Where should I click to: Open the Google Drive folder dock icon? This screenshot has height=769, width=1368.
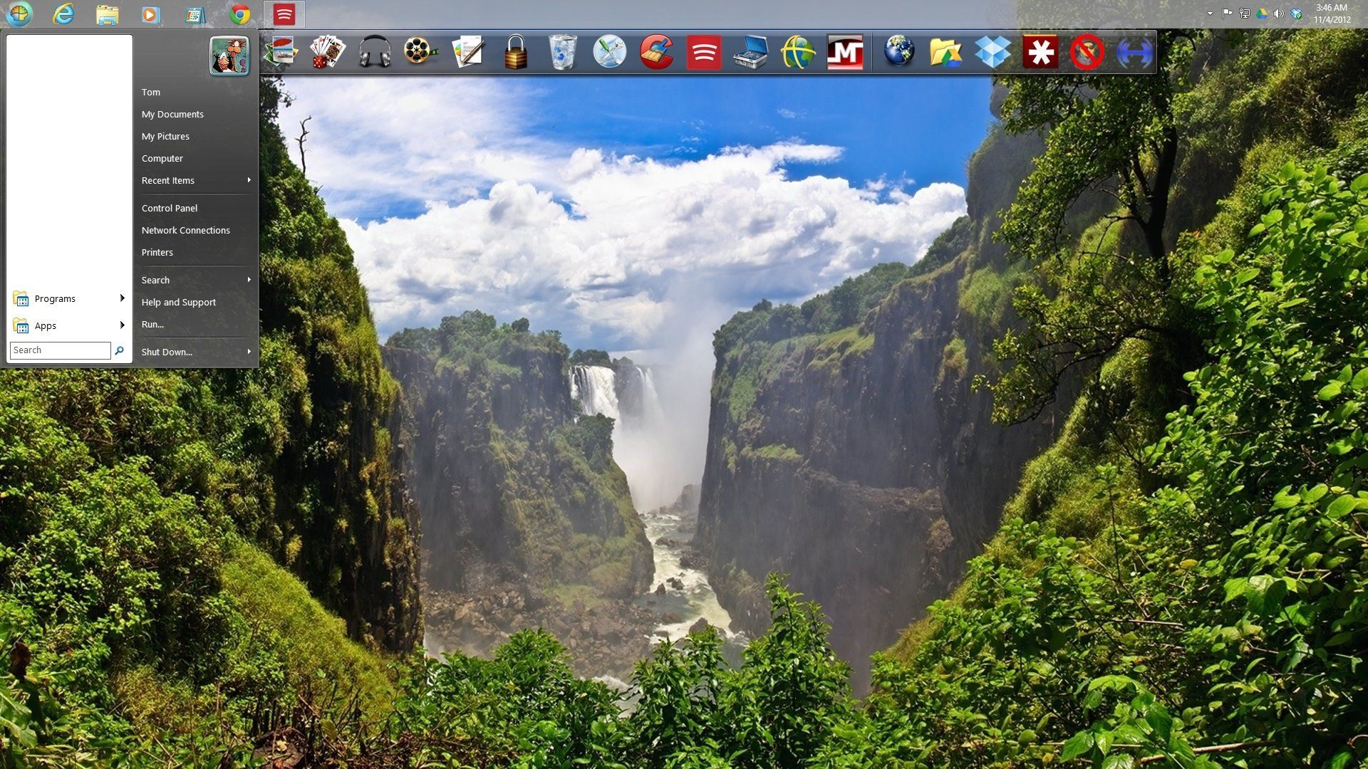tap(946, 52)
